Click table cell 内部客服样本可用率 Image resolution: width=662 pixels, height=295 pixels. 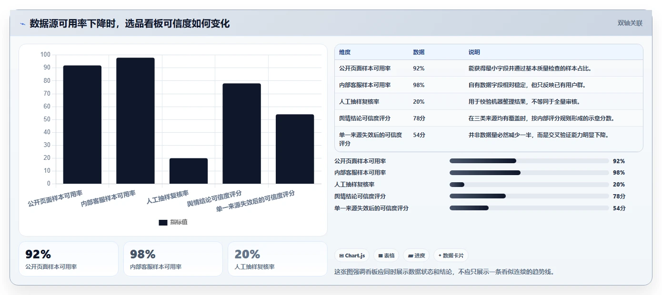click(x=365, y=85)
